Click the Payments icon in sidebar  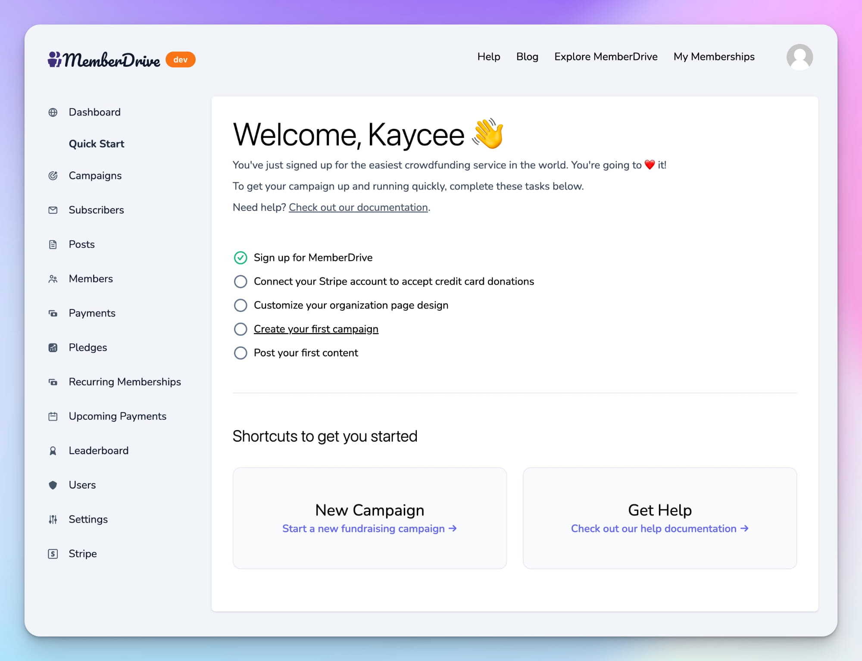[53, 313]
